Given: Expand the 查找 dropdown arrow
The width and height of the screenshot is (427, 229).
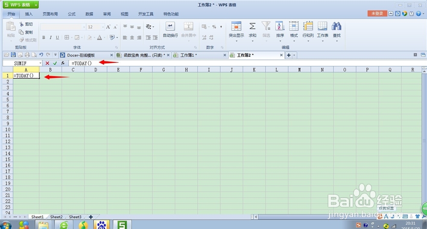Looking at the screenshot, I should tap(336, 41).
